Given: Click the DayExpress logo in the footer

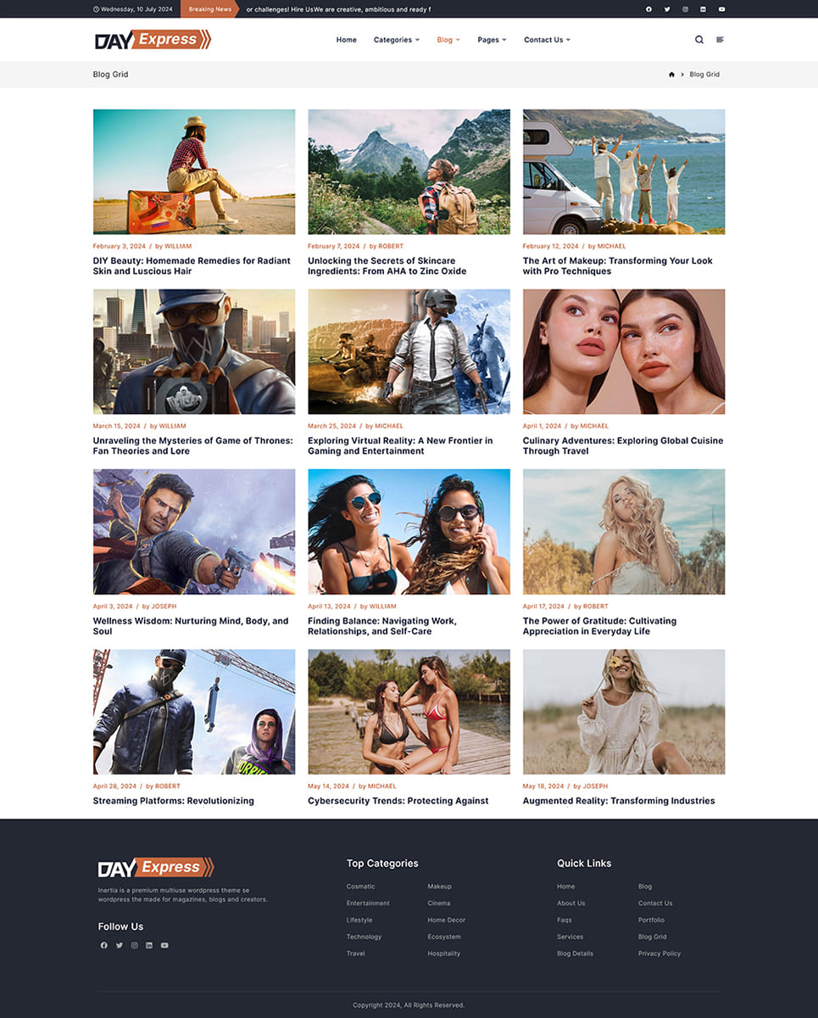Looking at the screenshot, I should (x=153, y=867).
